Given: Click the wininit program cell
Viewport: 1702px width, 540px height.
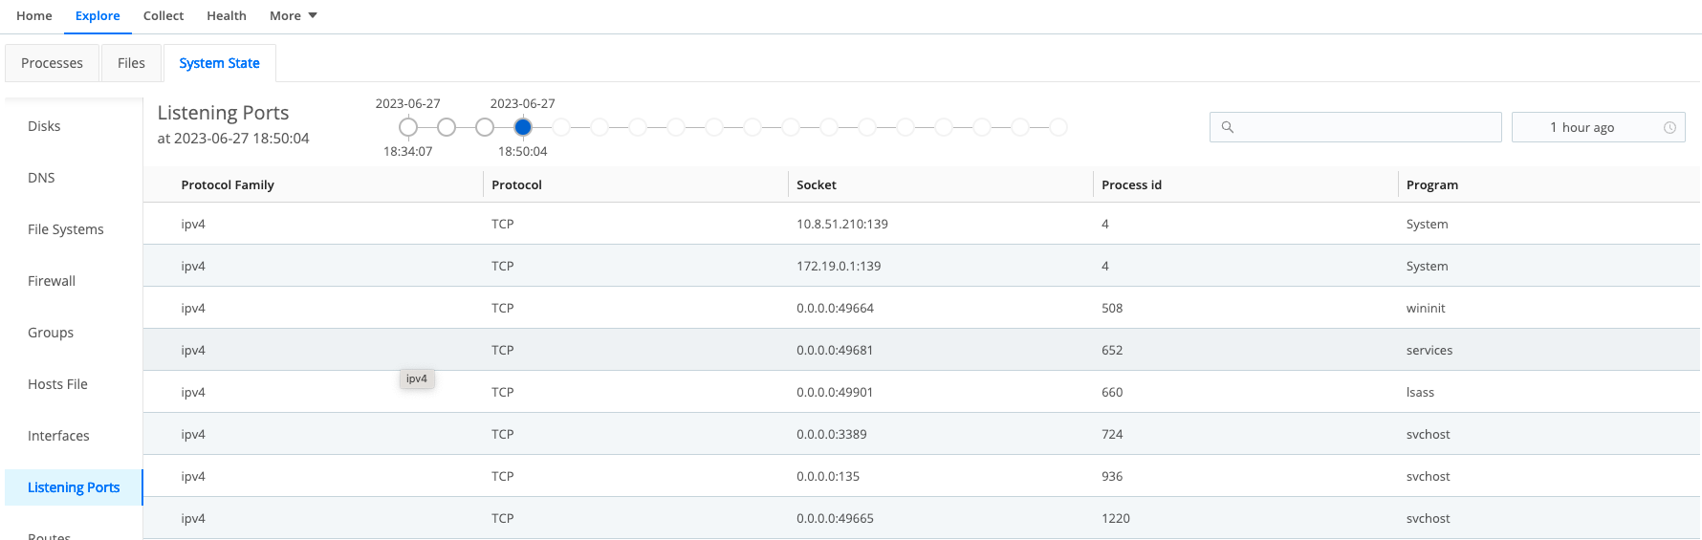Looking at the screenshot, I should point(1426,308).
